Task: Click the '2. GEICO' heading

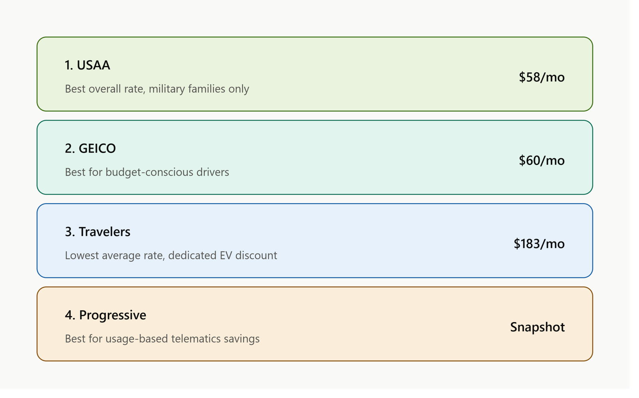Action: [90, 149]
